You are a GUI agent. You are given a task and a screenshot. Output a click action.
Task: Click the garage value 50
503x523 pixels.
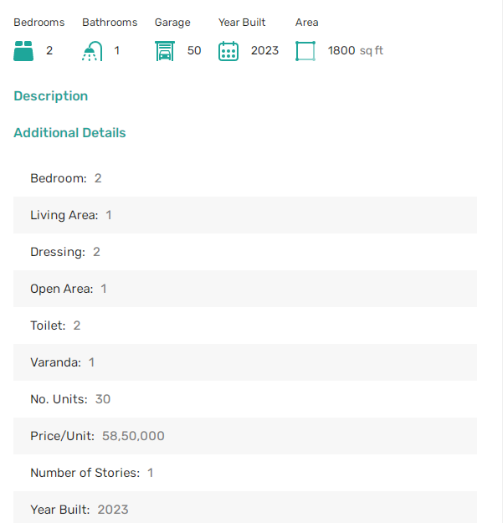pyautogui.click(x=194, y=51)
